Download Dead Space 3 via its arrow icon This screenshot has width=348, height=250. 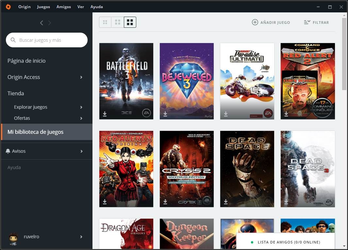click(286, 202)
